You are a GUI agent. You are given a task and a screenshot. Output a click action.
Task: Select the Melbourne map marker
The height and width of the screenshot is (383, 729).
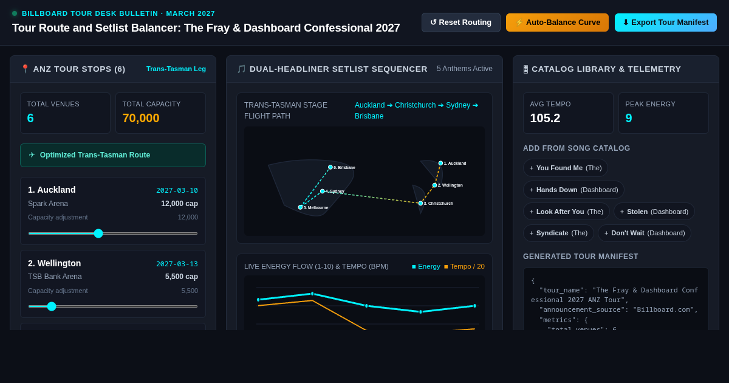(x=300, y=207)
